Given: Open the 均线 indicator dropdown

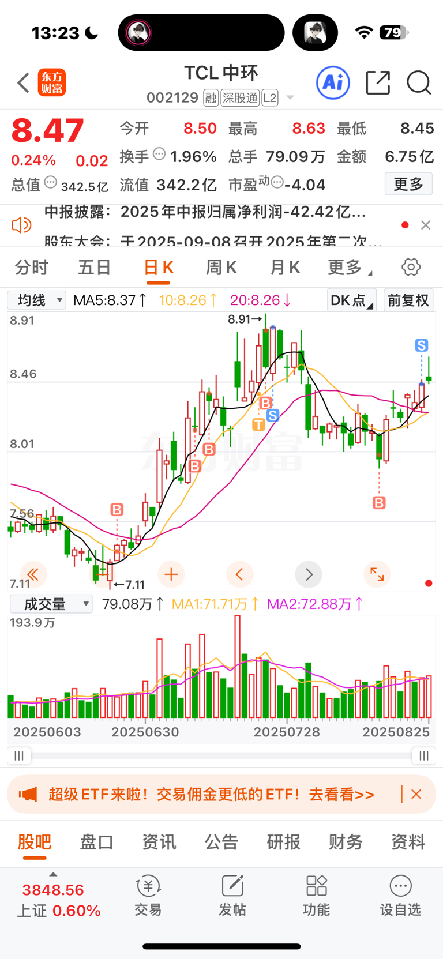Looking at the screenshot, I should click(37, 300).
